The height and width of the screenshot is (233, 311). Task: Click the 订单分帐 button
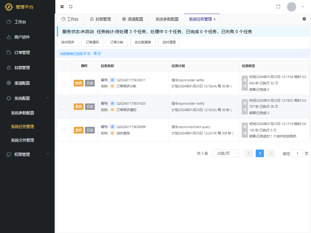pyautogui.click(x=117, y=42)
